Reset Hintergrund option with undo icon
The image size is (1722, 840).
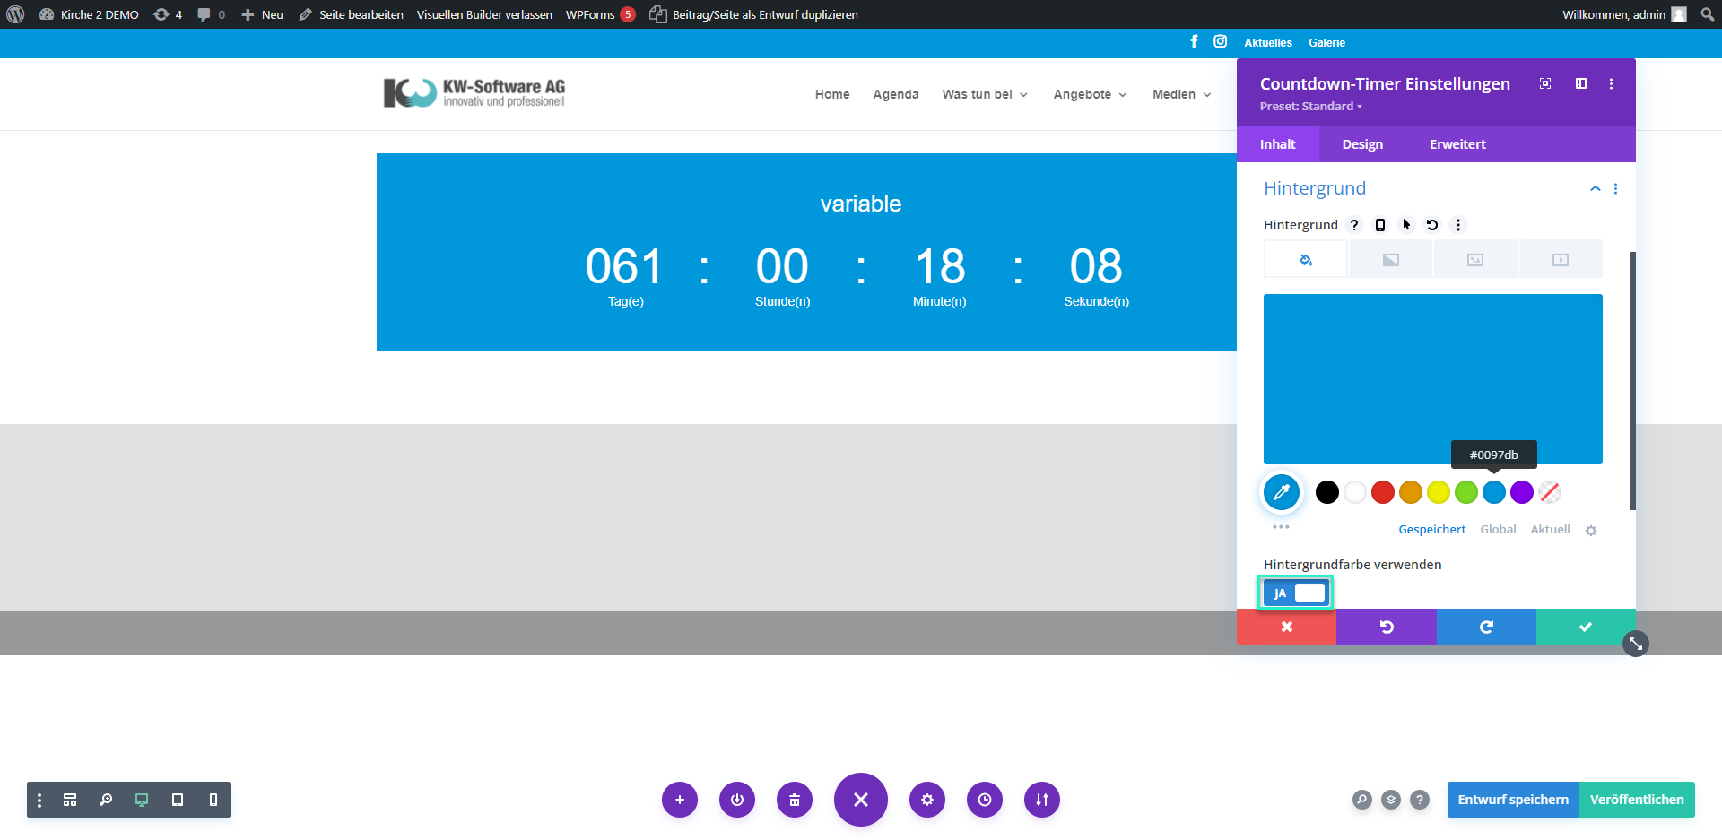click(1432, 225)
